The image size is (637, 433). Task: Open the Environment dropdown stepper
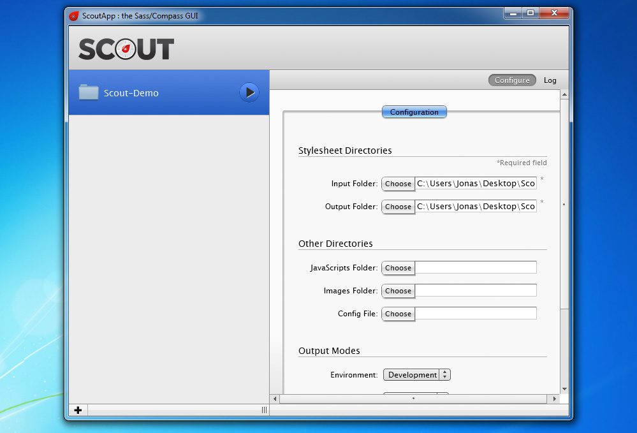click(x=445, y=374)
